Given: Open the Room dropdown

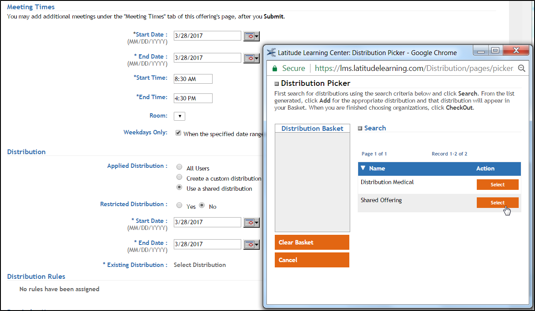Looking at the screenshot, I should click(180, 116).
